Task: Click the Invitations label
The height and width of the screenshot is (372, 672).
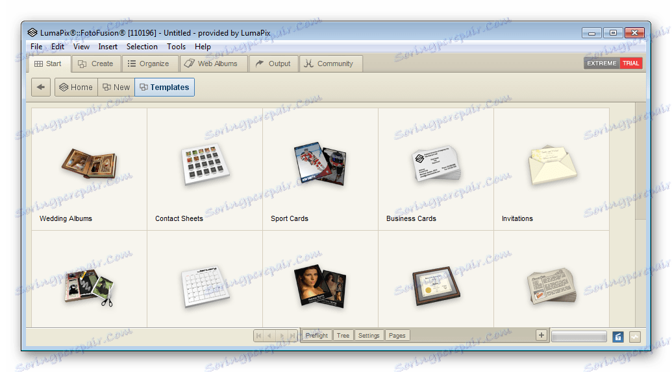Action: click(x=517, y=218)
